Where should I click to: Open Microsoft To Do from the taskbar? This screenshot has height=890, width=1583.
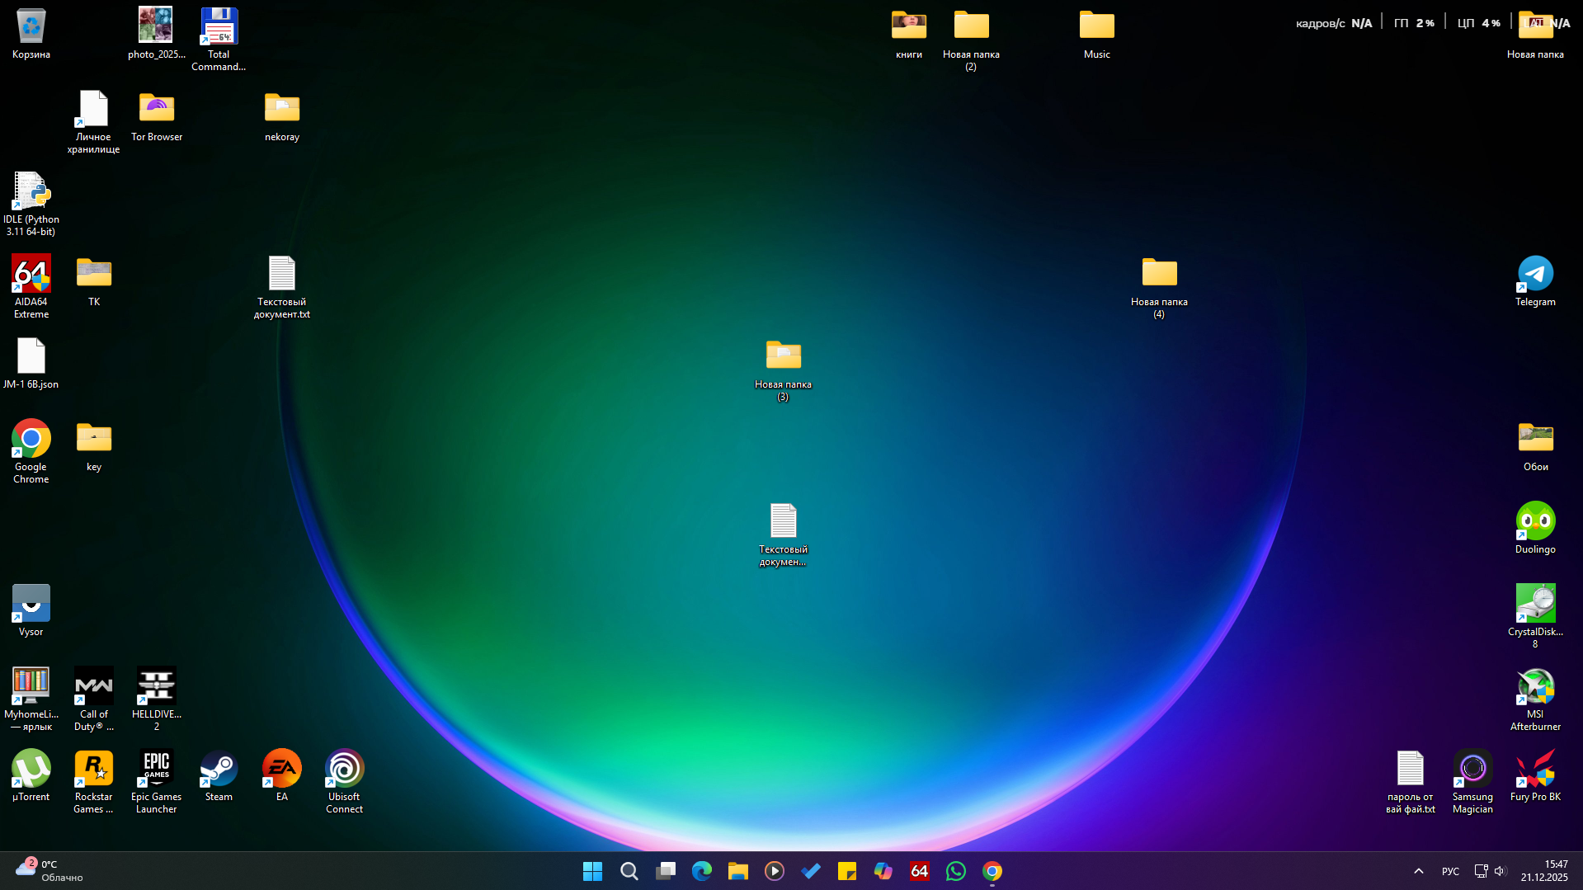coord(810,871)
